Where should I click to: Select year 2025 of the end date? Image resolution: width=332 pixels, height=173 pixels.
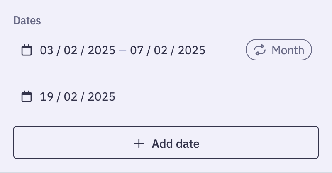[191, 50]
